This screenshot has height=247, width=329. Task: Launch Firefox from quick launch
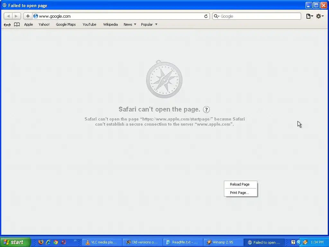click(x=41, y=242)
